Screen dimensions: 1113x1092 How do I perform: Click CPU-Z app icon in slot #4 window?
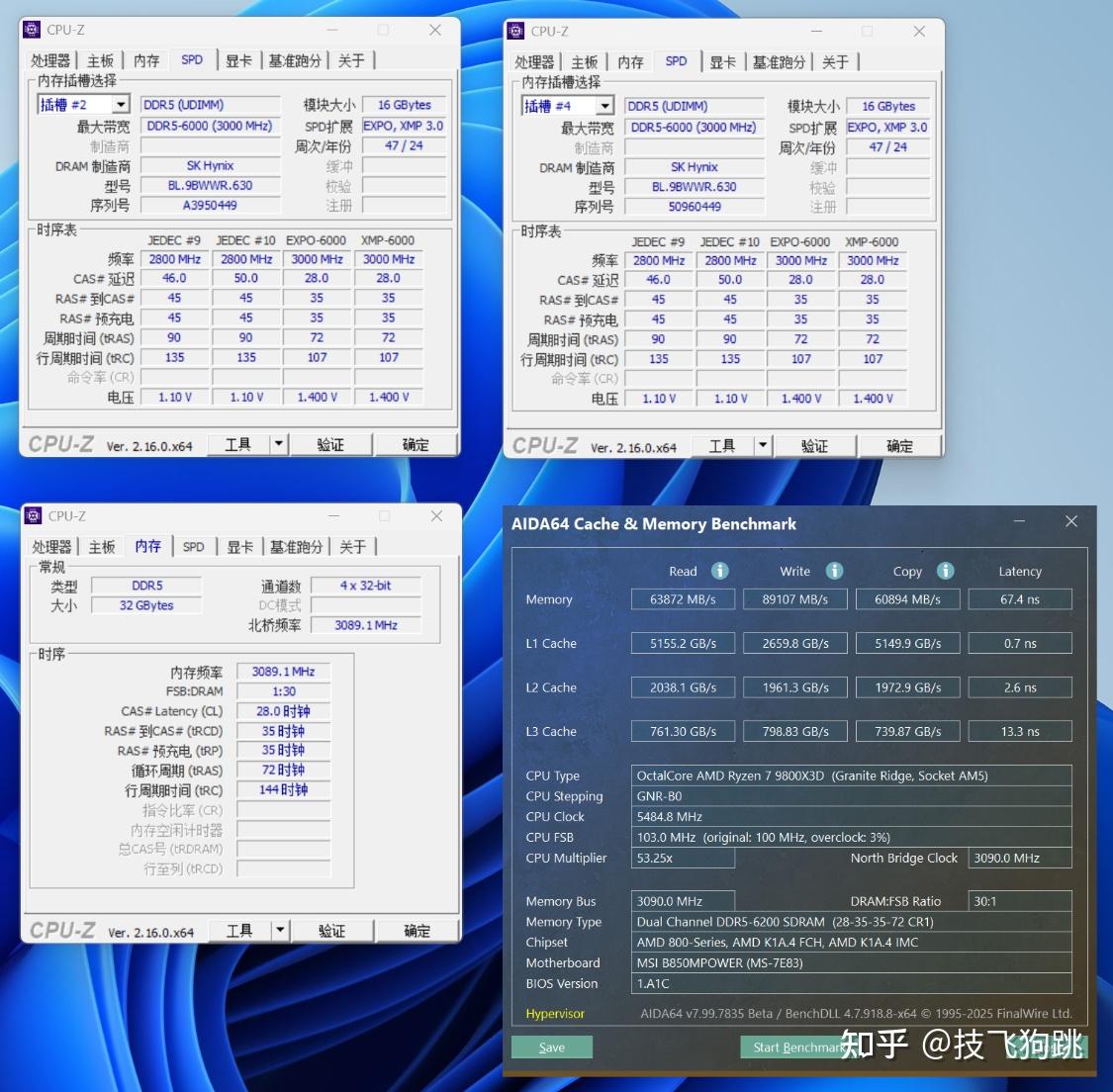tap(516, 31)
